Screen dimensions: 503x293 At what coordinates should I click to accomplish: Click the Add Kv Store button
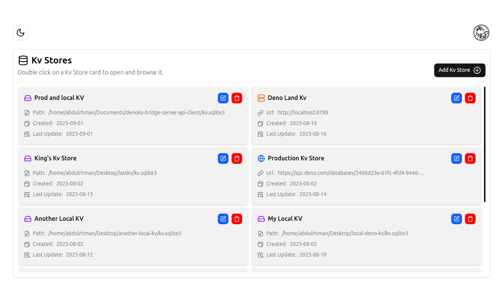click(x=459, y=70)
